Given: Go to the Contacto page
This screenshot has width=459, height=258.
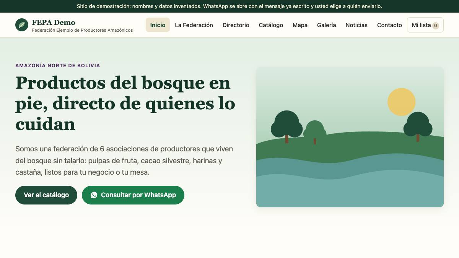Looking at the screenshot, I should pyautogui.click(x=389, y=25).
